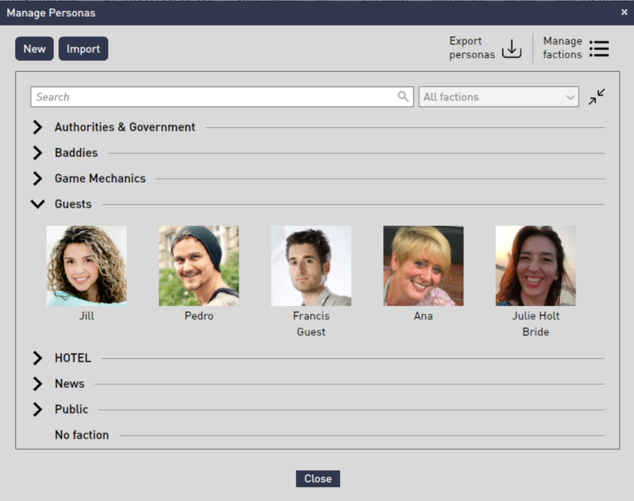This screenshot has width=634, height=501.
Task: Expand the Game Mechanics faction
Action: 37,178
